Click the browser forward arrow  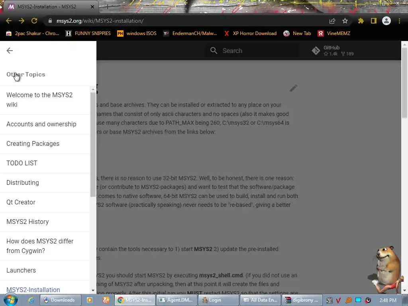(22, 21)
